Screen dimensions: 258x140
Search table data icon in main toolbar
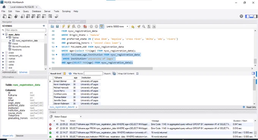50,16
